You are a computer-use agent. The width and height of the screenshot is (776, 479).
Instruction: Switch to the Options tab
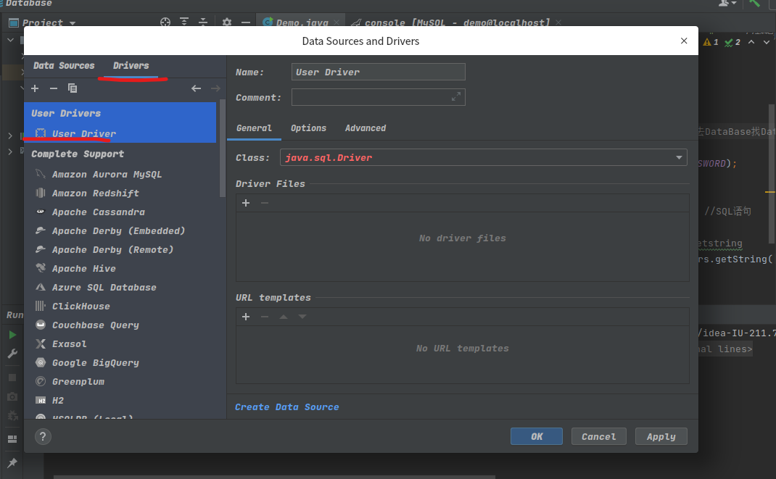(308, 128)
